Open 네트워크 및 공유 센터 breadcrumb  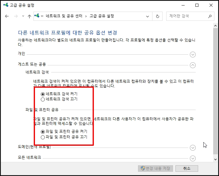[x=64, y=16]
